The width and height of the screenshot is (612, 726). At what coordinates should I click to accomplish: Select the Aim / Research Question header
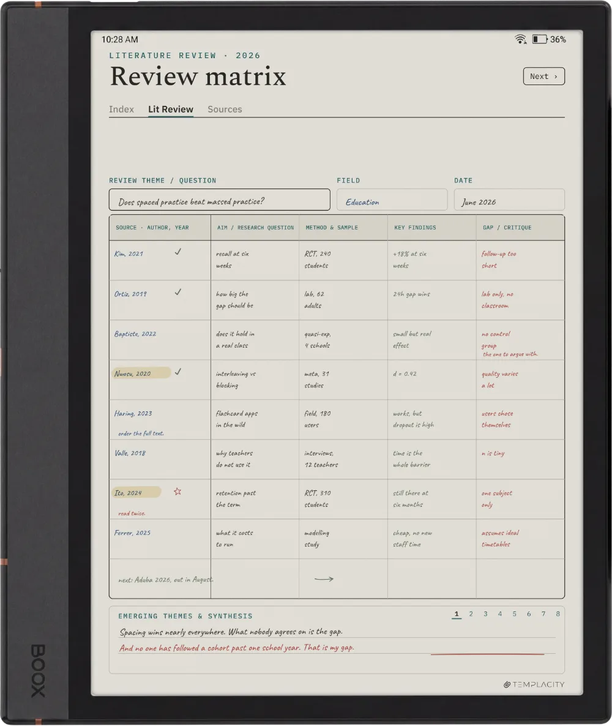click(x=256, y=228)
